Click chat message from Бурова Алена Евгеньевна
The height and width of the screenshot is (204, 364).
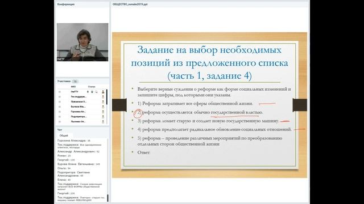(x=78, y=164)
